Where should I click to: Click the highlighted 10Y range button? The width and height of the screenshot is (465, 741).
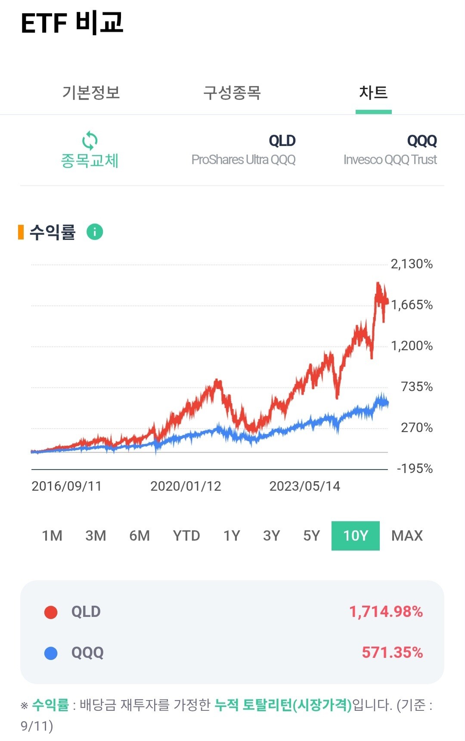356,536
